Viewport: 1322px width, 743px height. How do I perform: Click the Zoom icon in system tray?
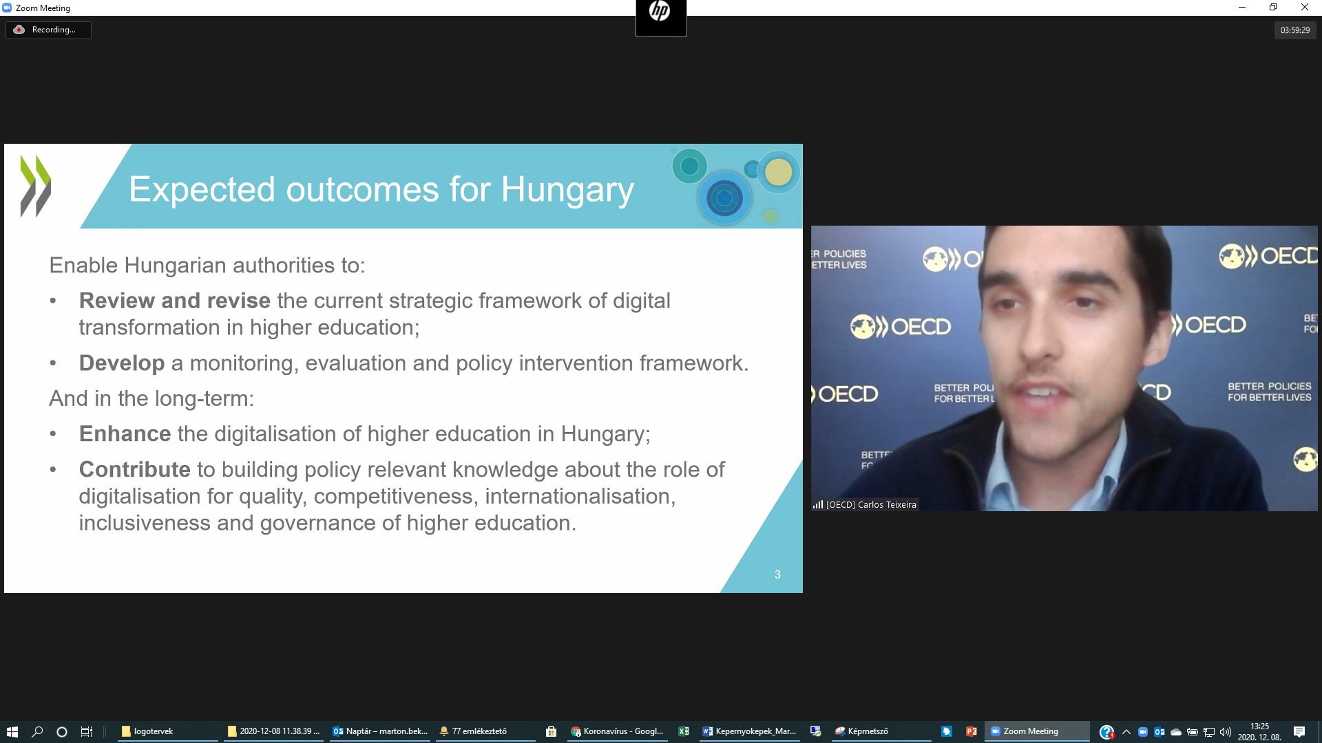[x=1142, y=732]
